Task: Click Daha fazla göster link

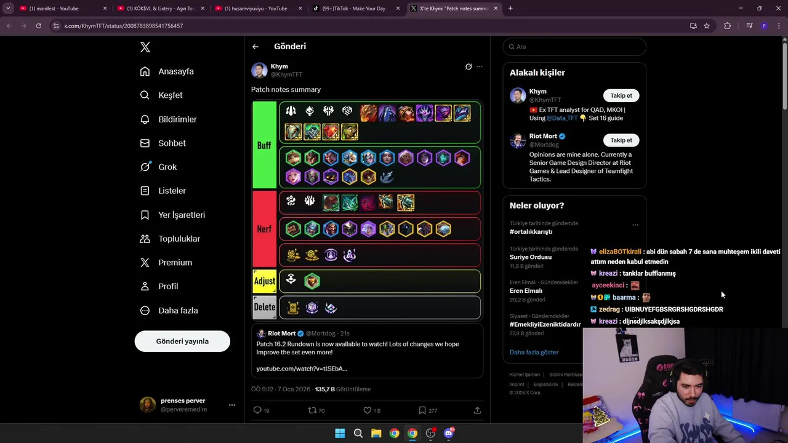Action: click(534, 353)
